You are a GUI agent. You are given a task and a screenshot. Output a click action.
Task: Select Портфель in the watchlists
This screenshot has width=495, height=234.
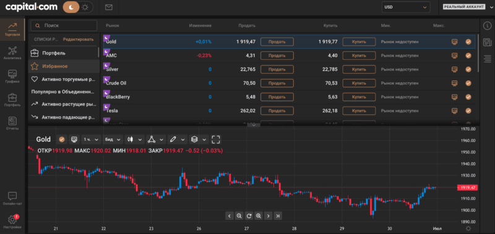pyautogui.click(x=64, y=53)
